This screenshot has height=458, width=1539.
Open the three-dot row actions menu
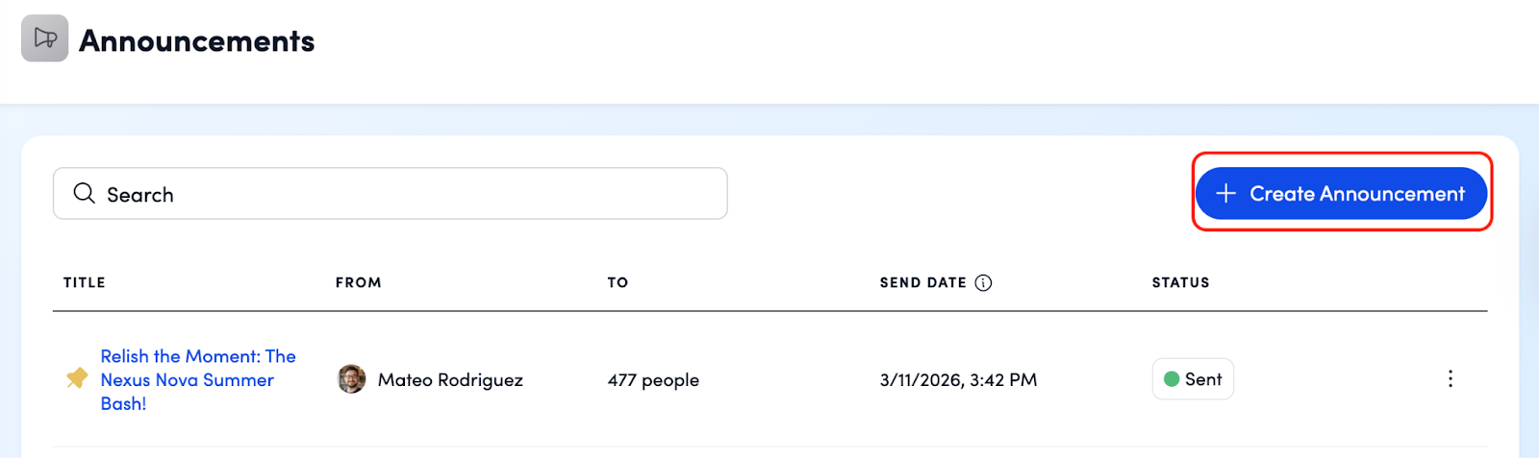pos(1450,379)
